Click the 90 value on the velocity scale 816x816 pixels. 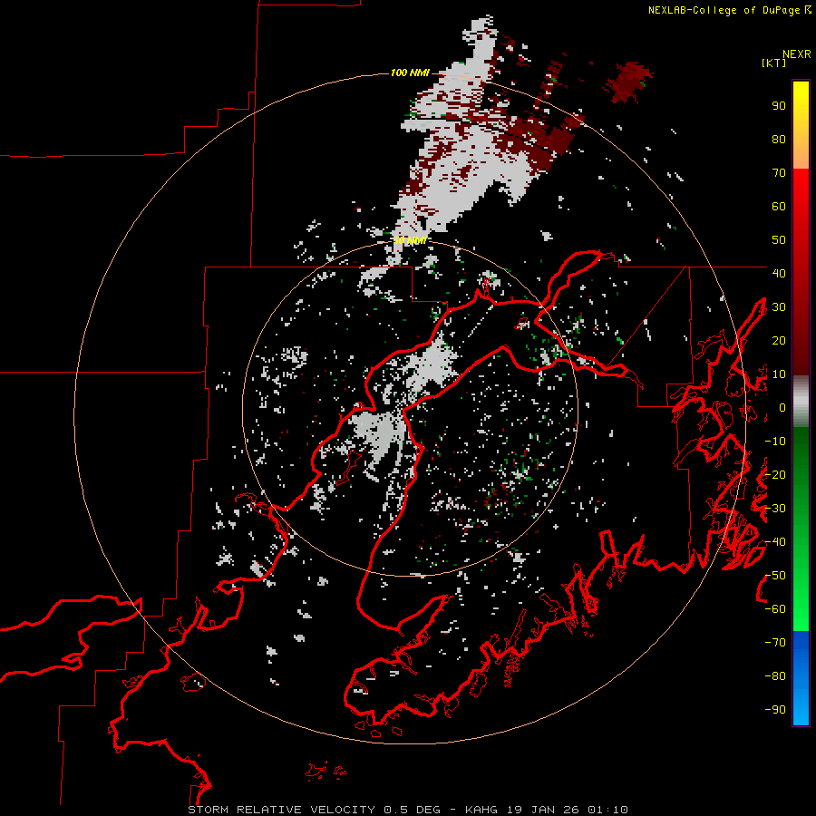(x=779, y=106)
